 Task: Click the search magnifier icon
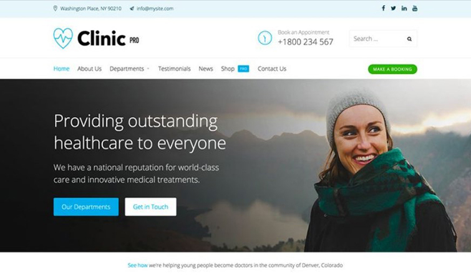[409, 39]
